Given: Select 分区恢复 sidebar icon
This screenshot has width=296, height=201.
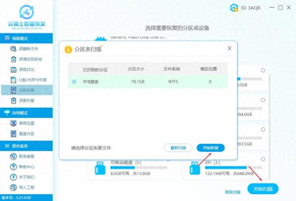Looking at the screenshot, I should pos(13,90).
